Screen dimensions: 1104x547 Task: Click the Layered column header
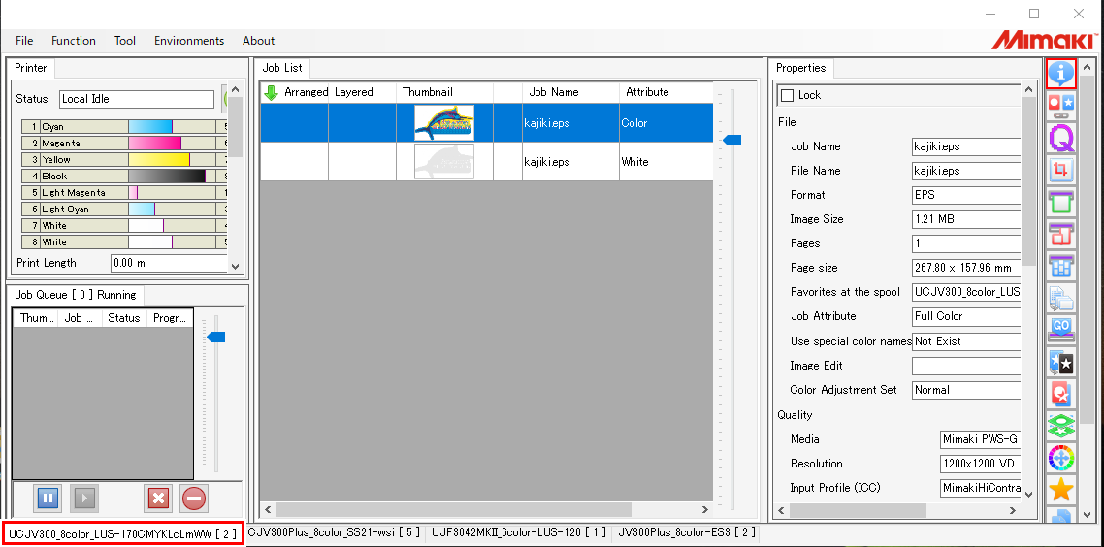click(362, 92)
